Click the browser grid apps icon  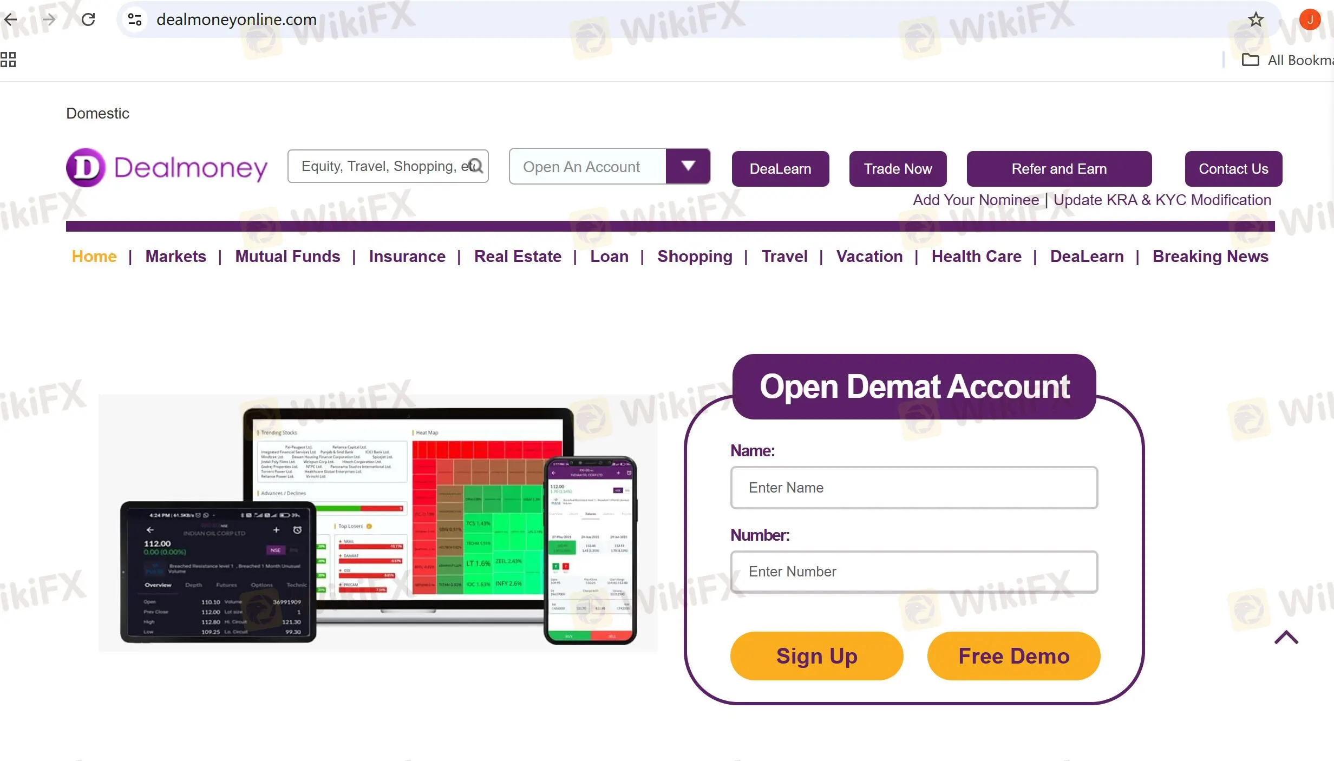(x=8, y=60)
